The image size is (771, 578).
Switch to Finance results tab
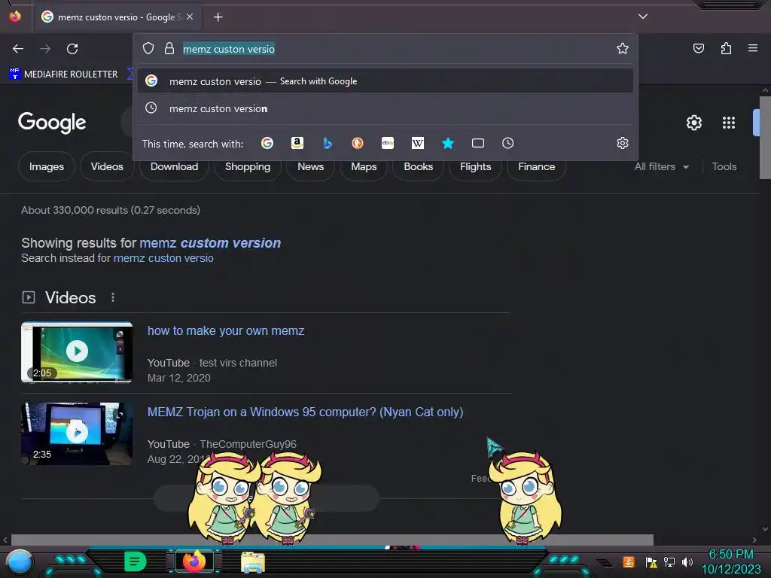[536, 166]
